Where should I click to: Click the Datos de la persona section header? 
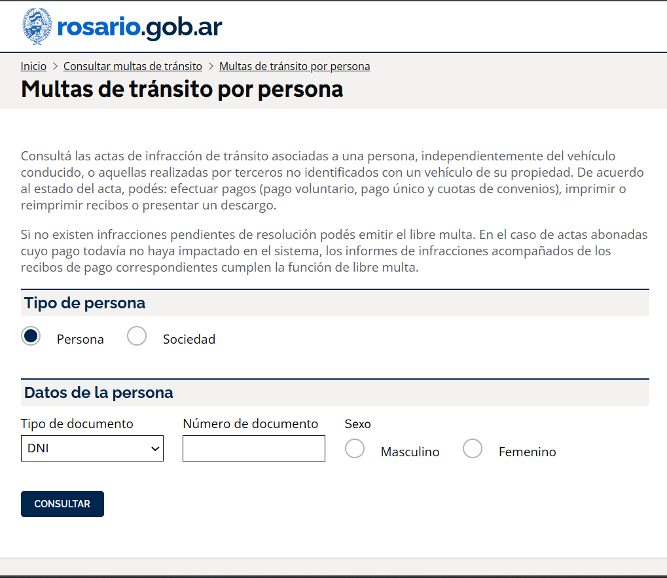98,393
